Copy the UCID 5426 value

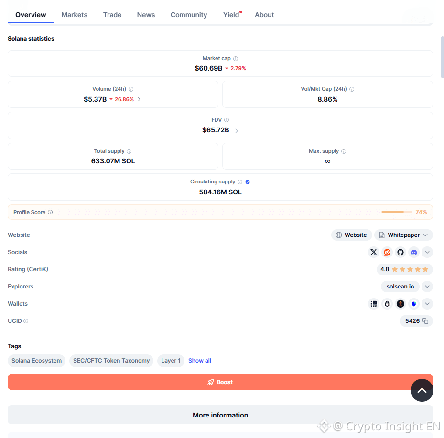point(425,321)
